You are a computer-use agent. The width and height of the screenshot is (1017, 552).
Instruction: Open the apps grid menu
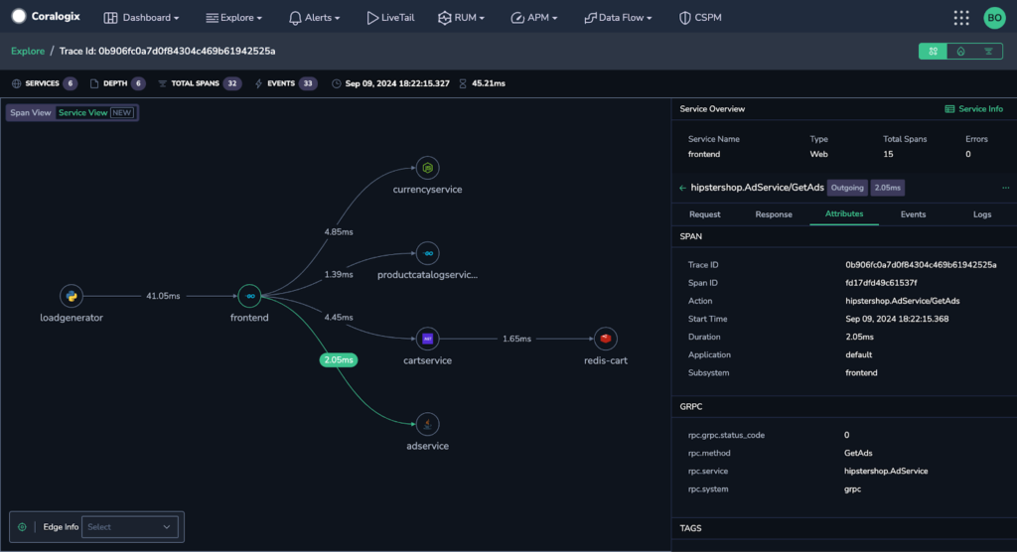click(x=961, y=18)
